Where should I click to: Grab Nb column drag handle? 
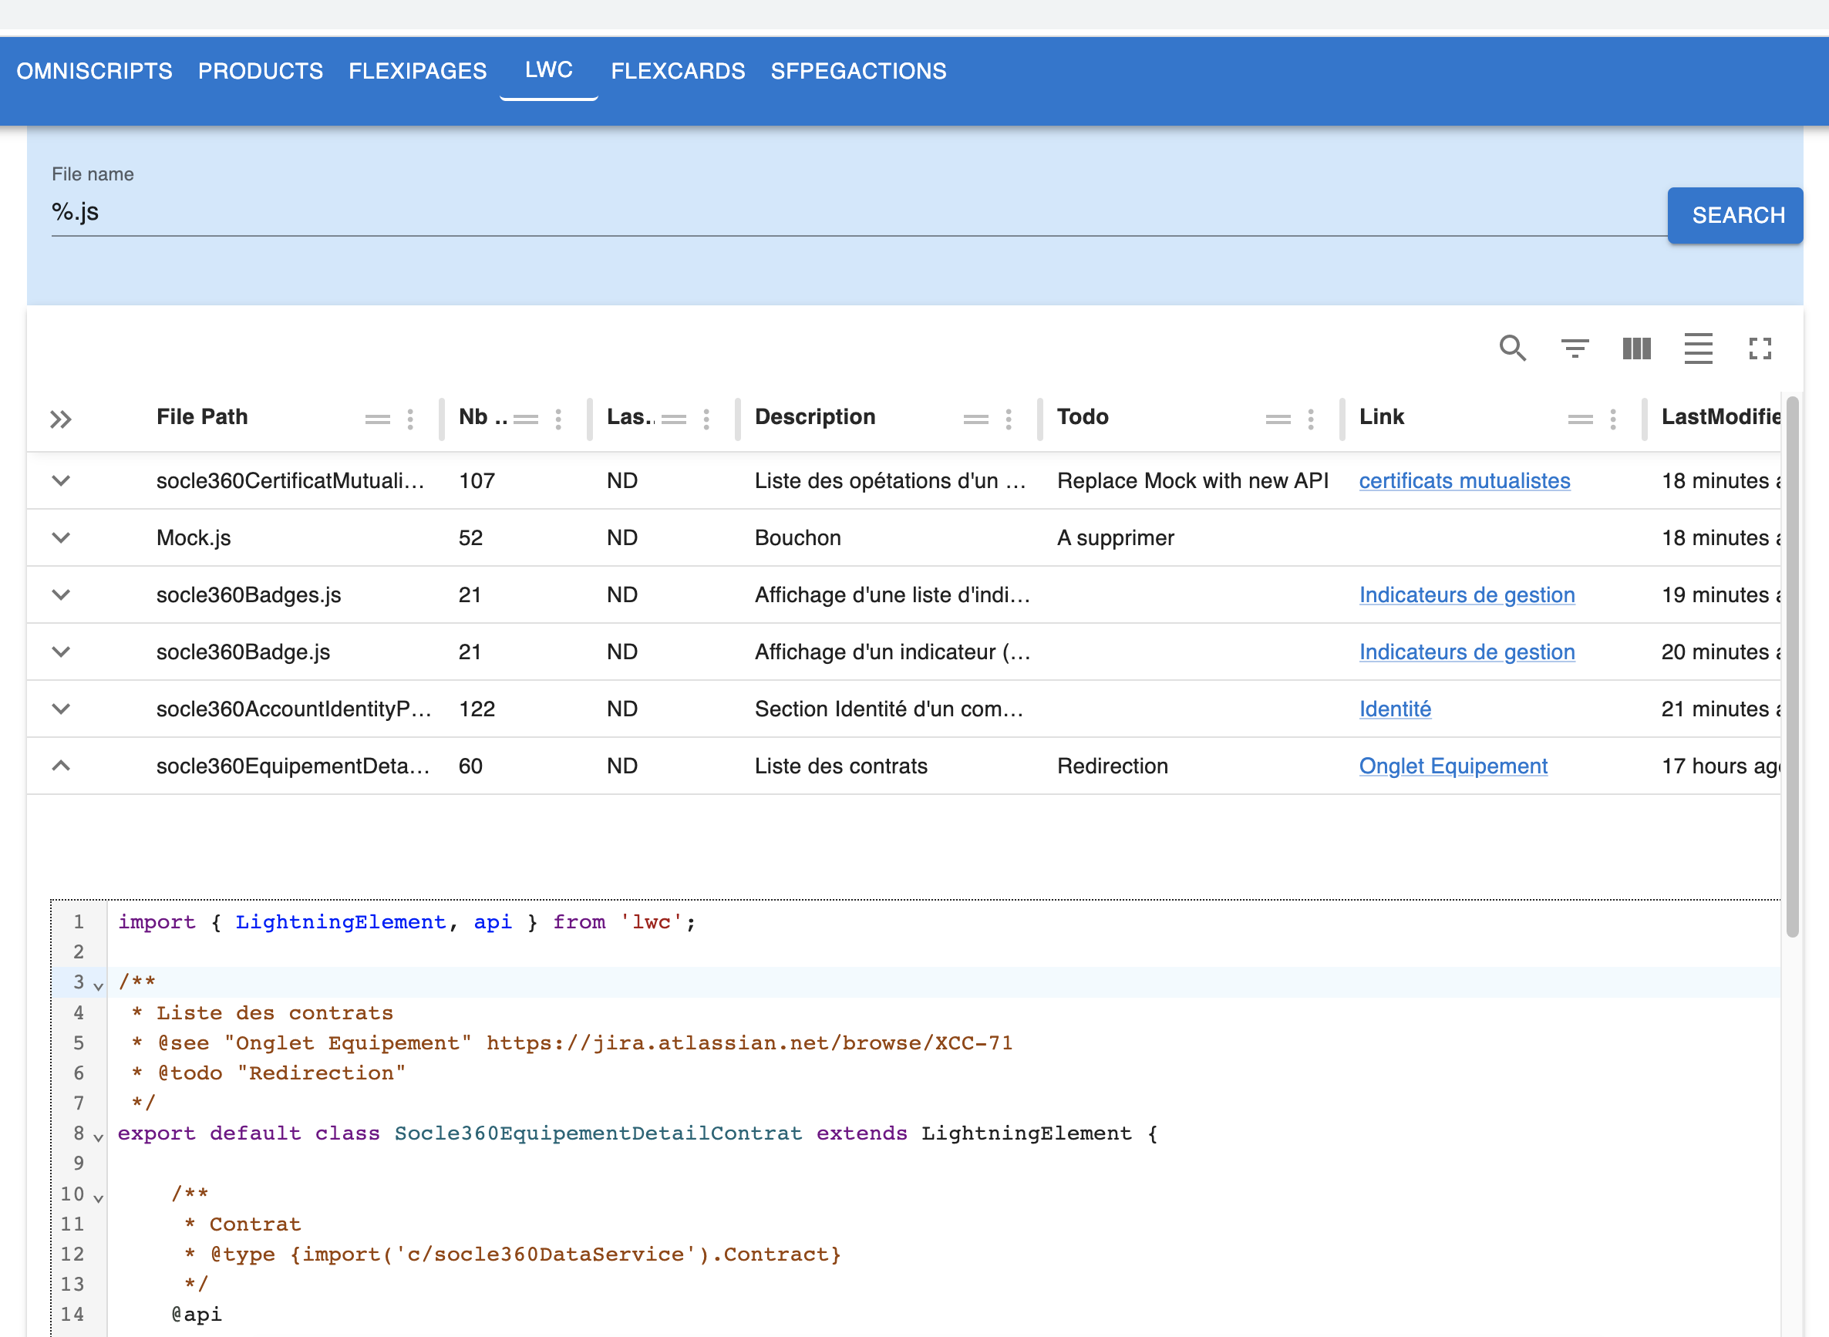click(526, 419)
